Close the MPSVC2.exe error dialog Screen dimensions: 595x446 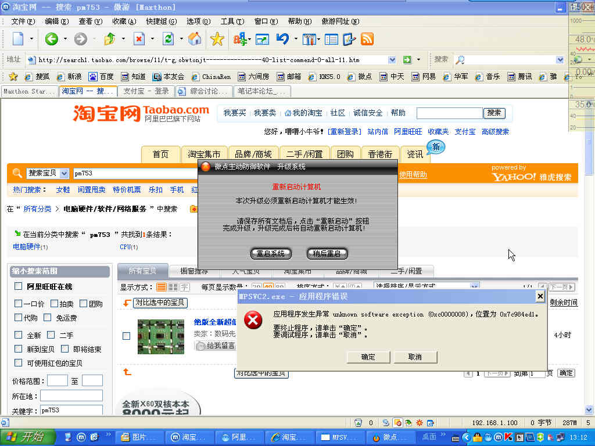[x=540, y=296]
